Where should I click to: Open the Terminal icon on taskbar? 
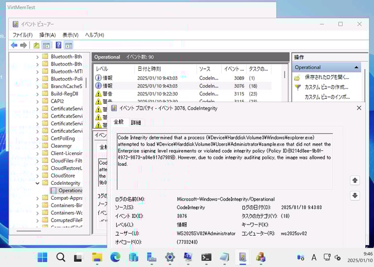(206, 257)
